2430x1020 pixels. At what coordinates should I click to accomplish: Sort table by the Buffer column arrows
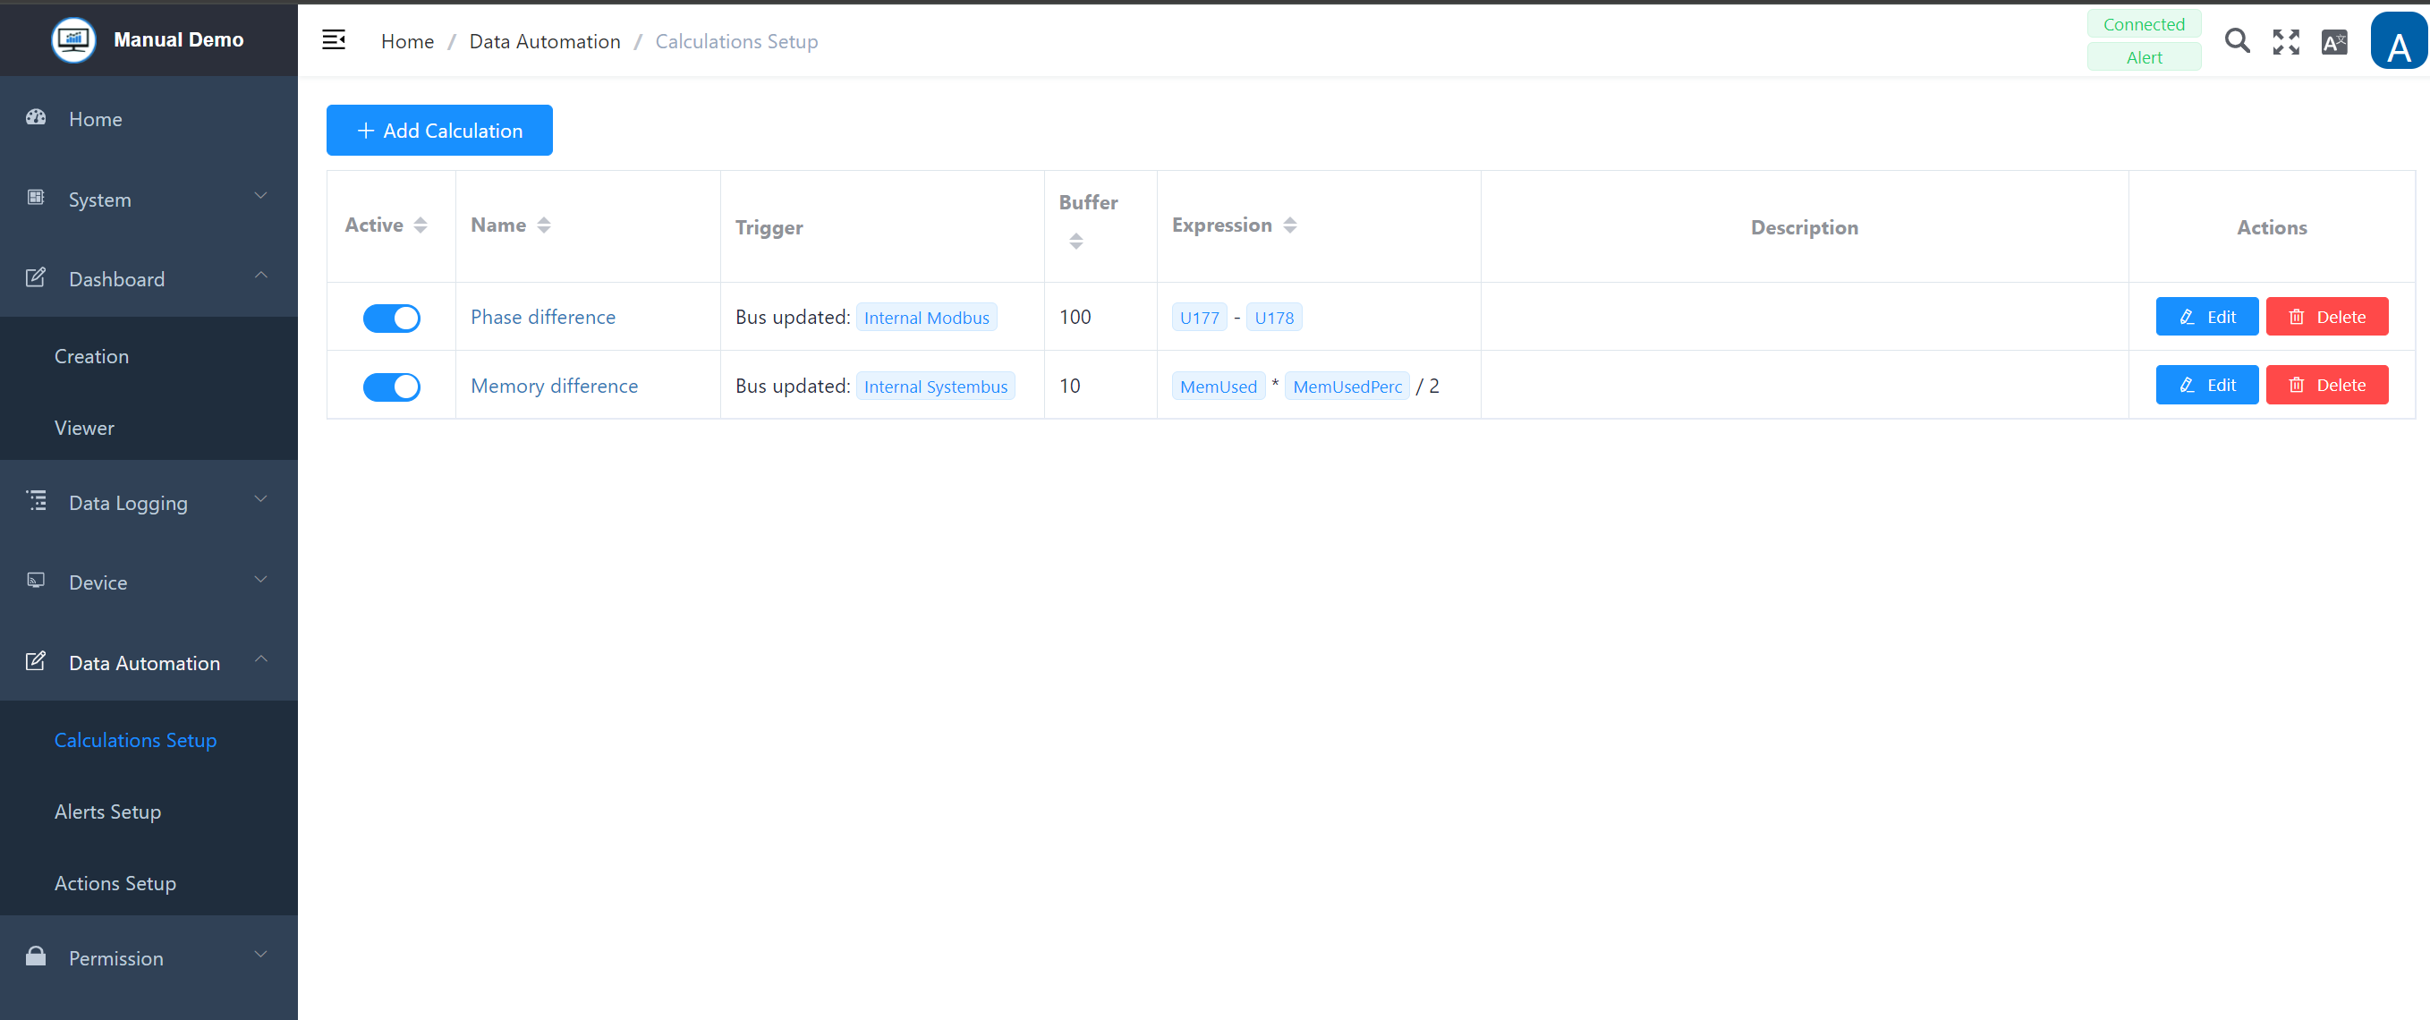tap(1075, 242)
